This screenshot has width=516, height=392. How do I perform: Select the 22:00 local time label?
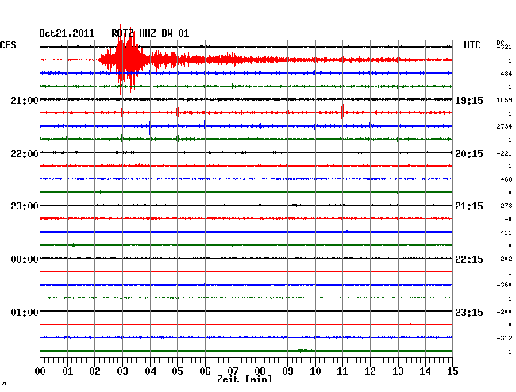25,154
